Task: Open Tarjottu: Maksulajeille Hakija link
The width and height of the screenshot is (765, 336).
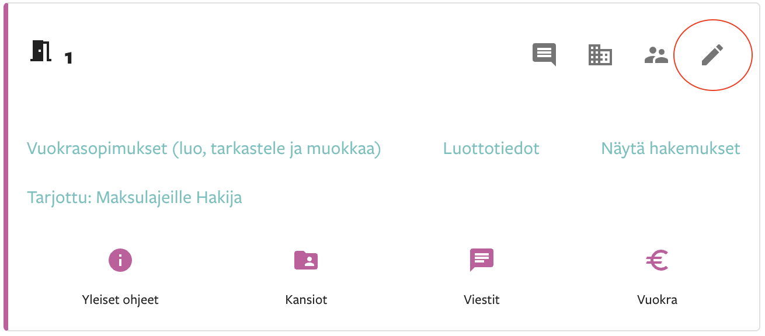Action: [x=134, y=198]
